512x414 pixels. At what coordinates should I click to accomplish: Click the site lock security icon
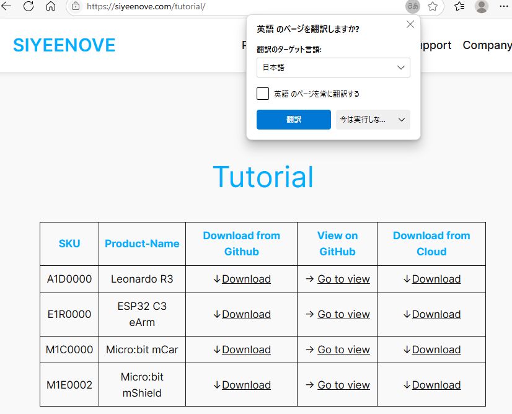click(x=76, y=6)
